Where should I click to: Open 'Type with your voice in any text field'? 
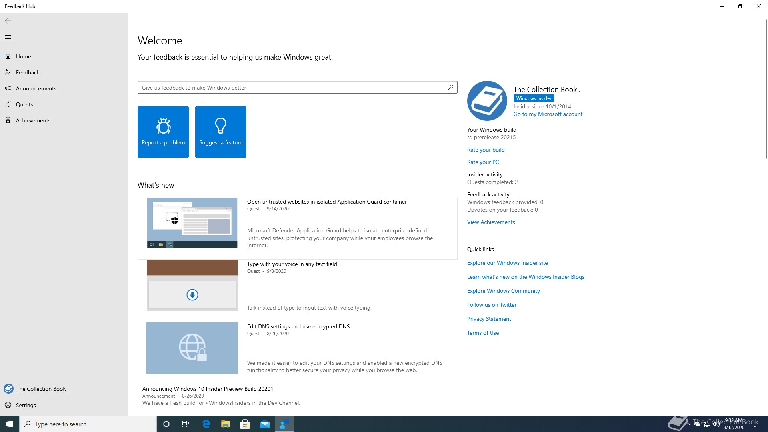coord(292,264)
